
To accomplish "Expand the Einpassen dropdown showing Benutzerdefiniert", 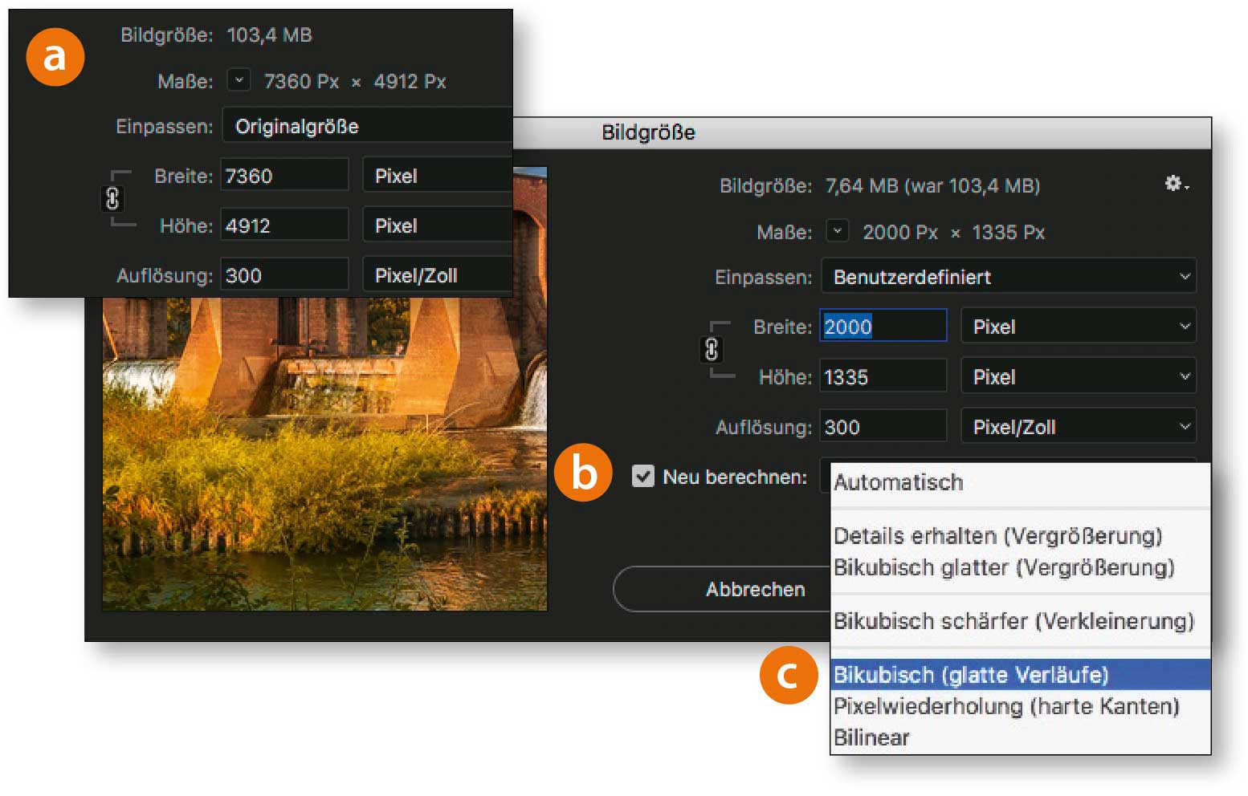I will coord(1009,277).
